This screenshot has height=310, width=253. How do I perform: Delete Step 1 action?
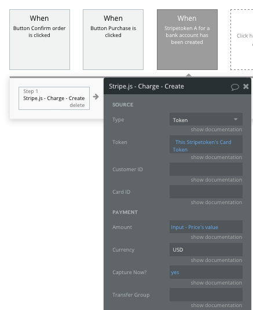pos(77,105)
